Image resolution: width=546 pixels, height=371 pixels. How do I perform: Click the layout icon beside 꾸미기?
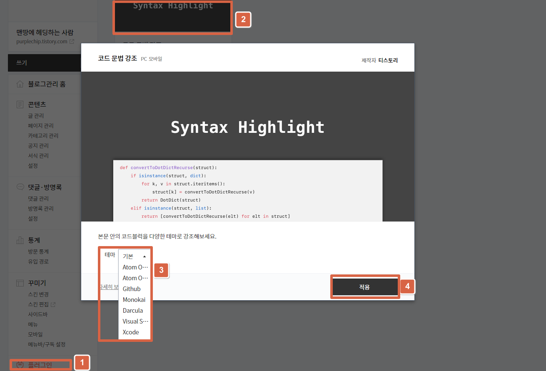pos(20,283)
